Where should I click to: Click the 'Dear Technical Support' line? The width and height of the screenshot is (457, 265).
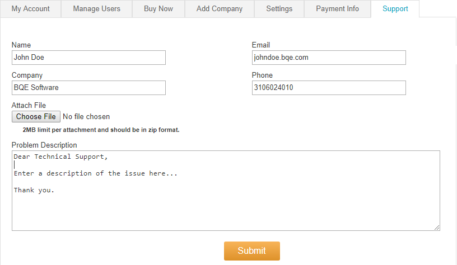[60, 157]
